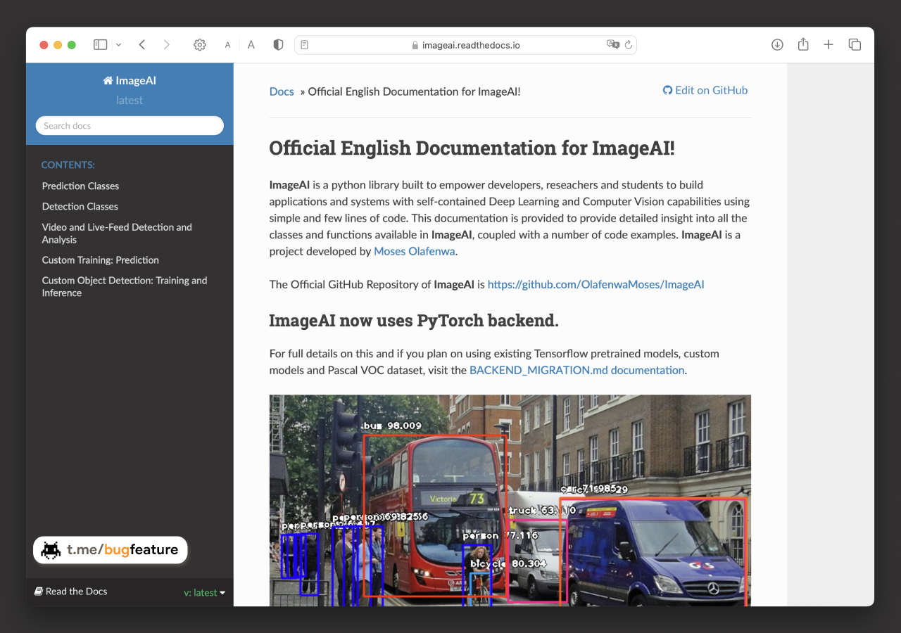Viewport: 901px width, 633px height.
Task: Close the Safari window with red button
Action: click(44, 45)
